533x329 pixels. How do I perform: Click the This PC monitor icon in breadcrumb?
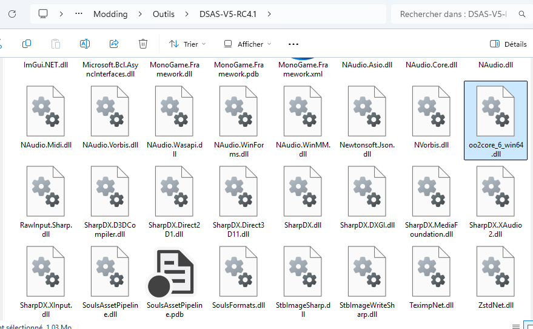point(43,14)
